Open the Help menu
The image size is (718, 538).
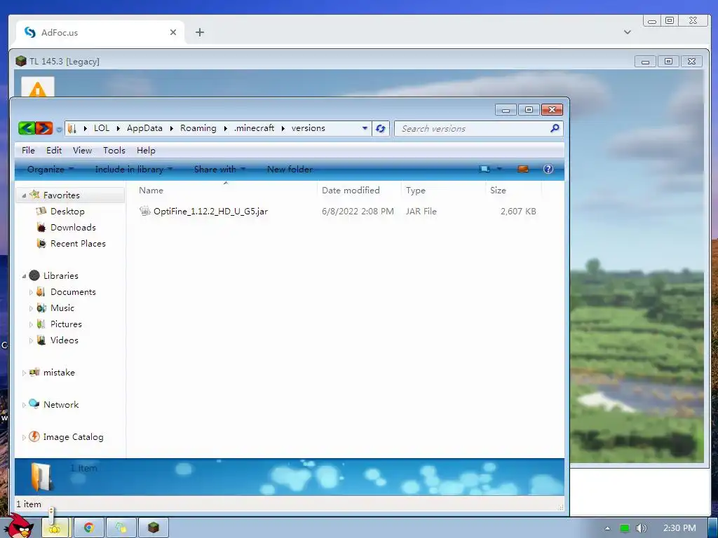click(146, 151)
